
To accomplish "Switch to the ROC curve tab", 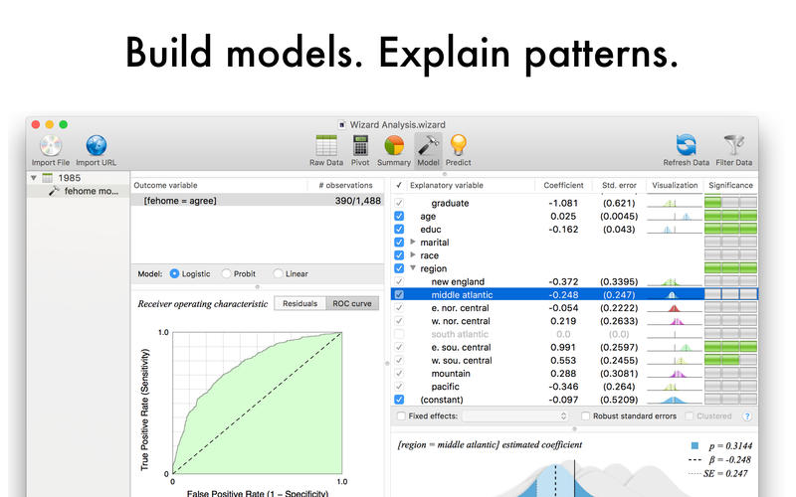I will point(352,303).
